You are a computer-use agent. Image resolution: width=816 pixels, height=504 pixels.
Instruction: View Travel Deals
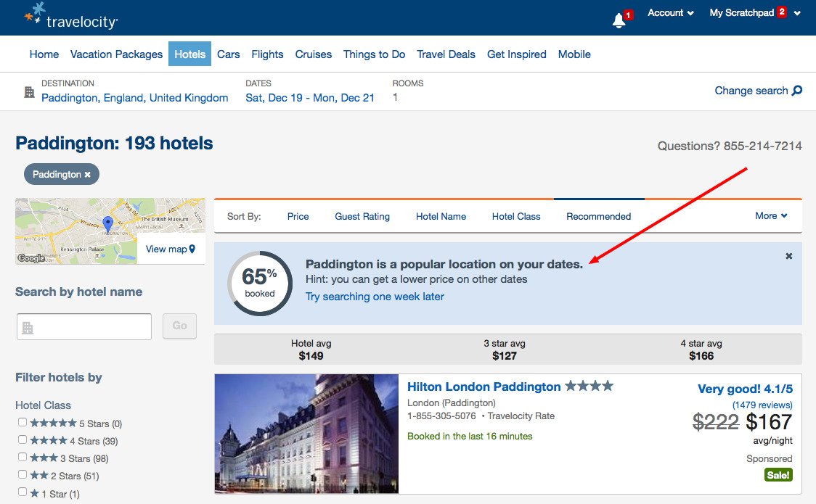pos(446,54)
